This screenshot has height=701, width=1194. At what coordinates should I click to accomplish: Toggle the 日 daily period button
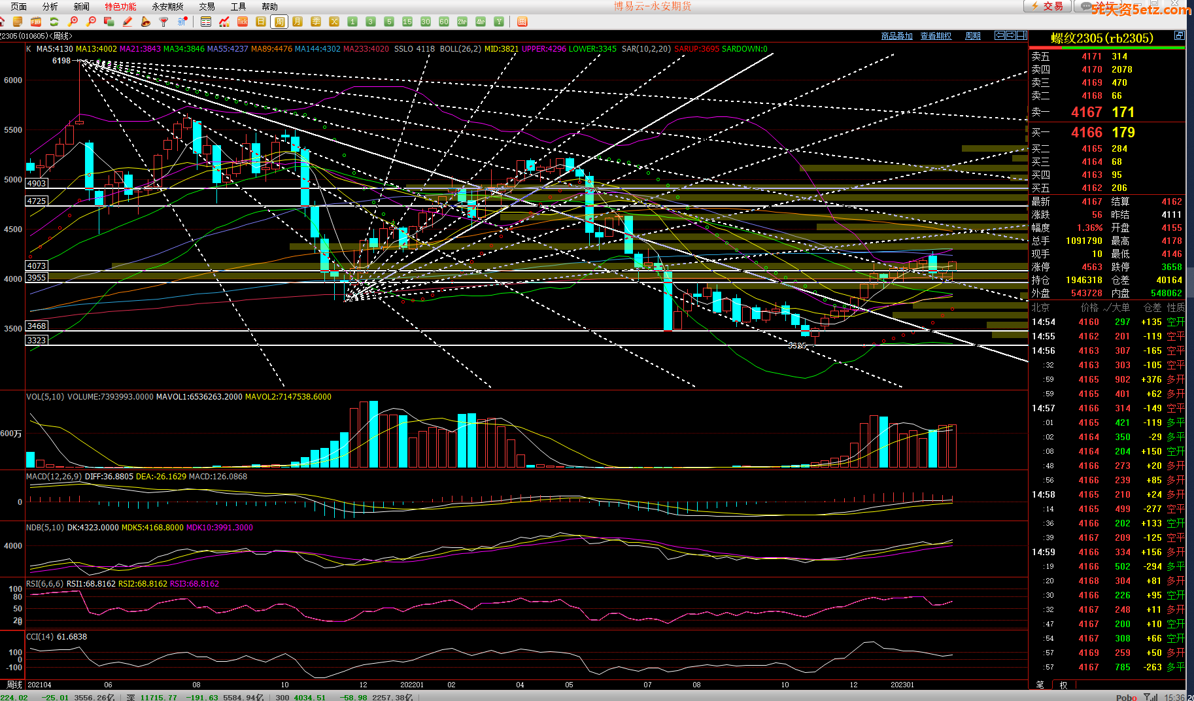pyautogui.click(x=261, y=22)
